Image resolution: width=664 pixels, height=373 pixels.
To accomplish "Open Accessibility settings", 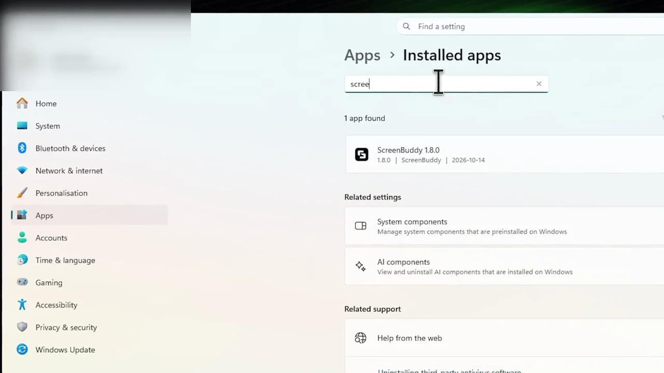I will 89,305.
